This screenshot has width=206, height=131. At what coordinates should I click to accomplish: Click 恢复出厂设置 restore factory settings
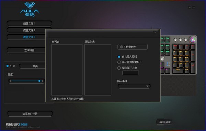point(30,114)
